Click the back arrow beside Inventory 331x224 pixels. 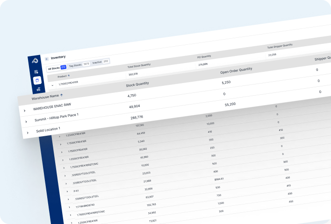coord(47,59)
